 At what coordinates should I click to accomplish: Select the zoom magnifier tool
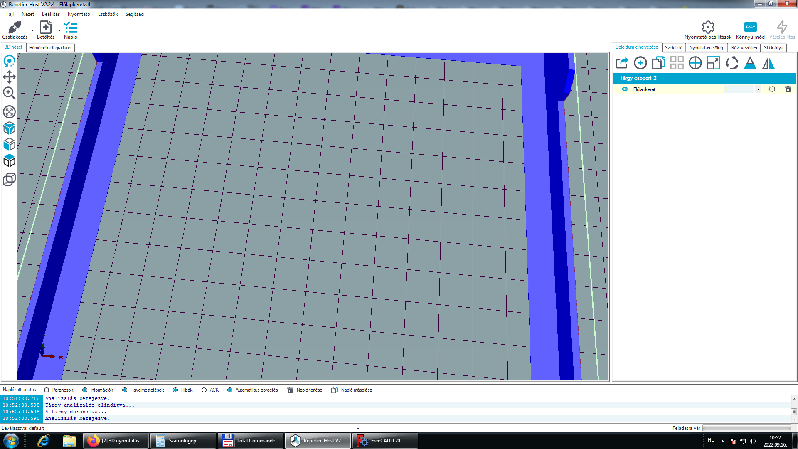click(x=9, y=93)
